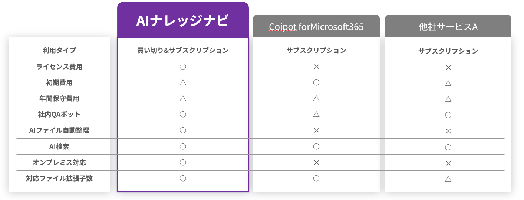Viewport: 524px width, 200px height.
Task: Click cross icon for Coipot AIファイル自動整理
Action: pos(316,130)
